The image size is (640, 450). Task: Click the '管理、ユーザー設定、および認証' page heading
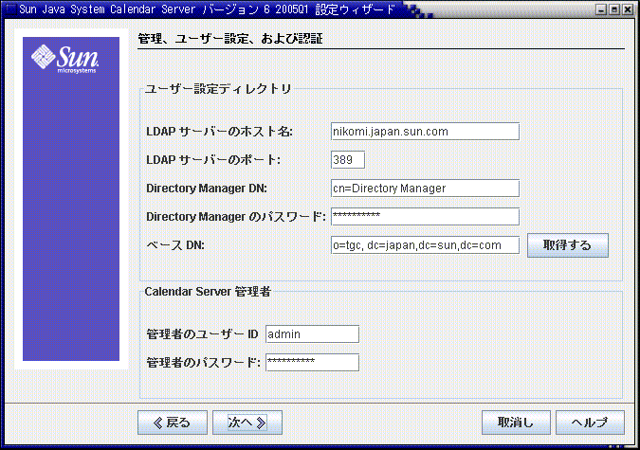(230, 39)
